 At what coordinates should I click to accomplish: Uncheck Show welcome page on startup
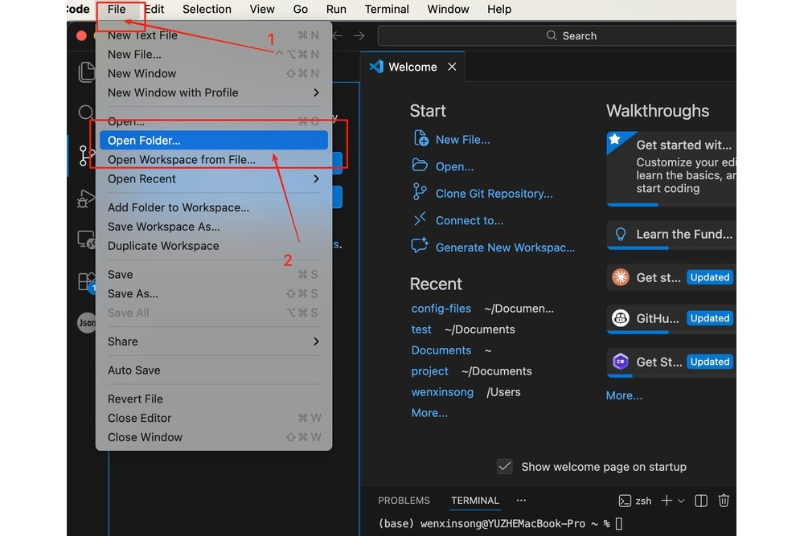pos(505,466)
